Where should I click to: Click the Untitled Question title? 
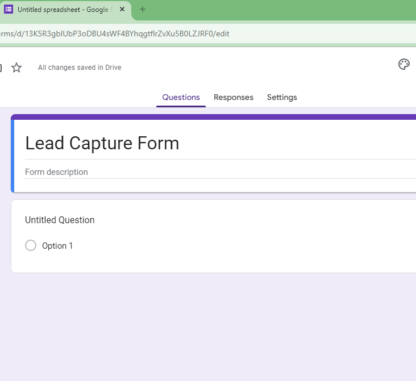coord(60,220)
